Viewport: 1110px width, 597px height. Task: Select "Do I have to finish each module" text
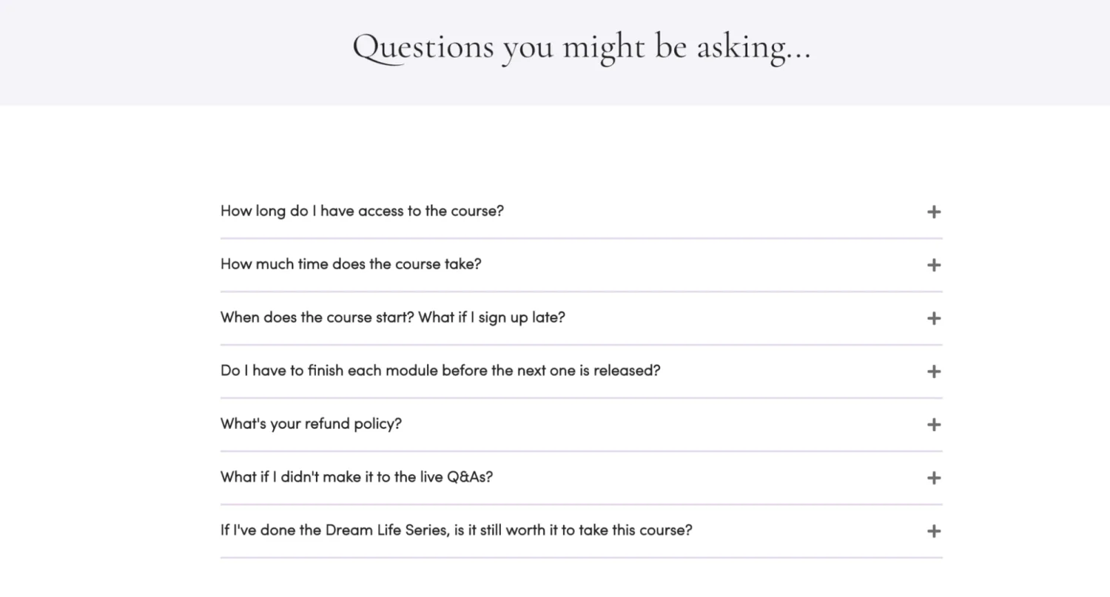coord(440,371)
